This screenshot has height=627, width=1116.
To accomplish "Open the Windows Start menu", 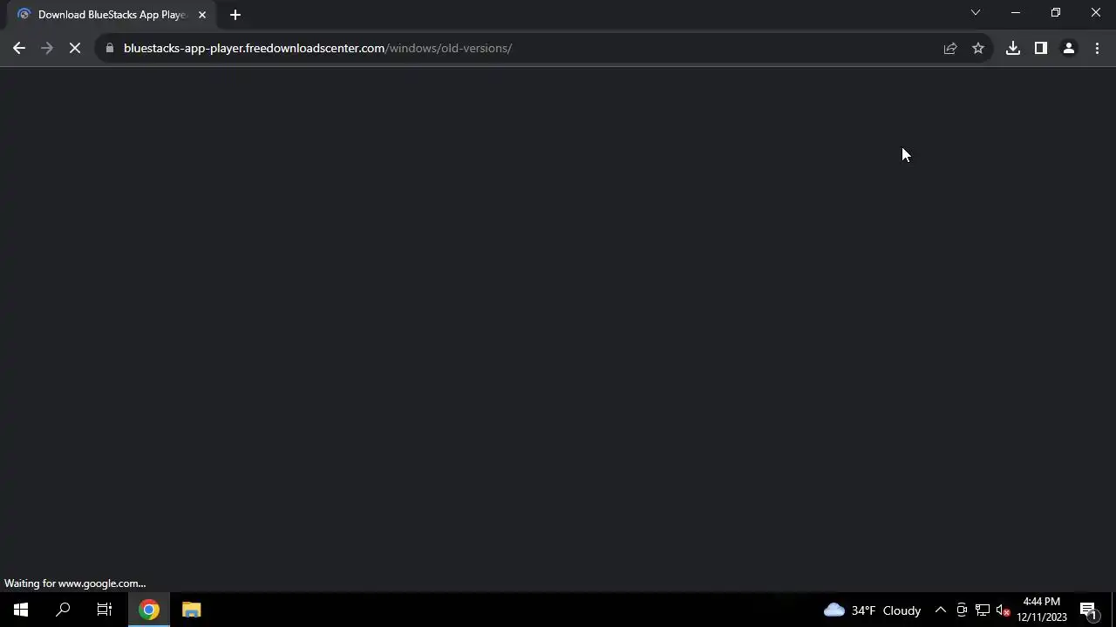I will 21,610.
